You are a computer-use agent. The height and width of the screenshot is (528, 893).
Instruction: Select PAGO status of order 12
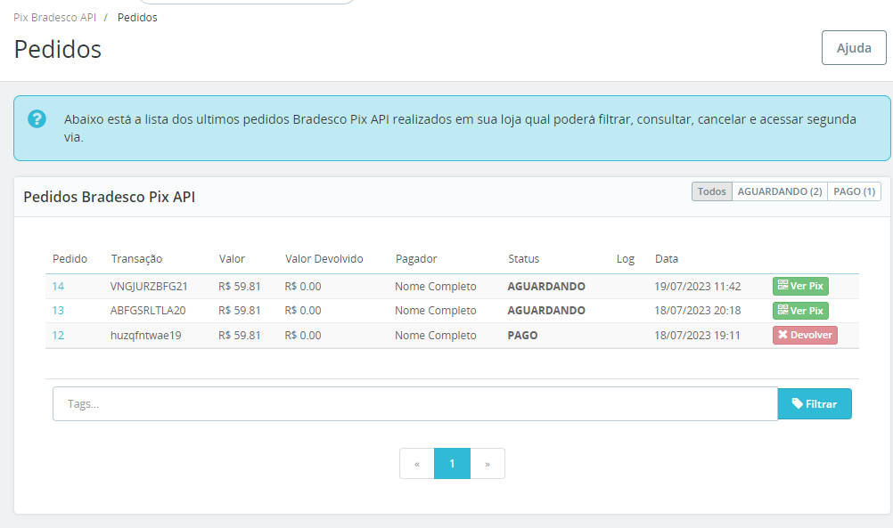pos(523,336)
